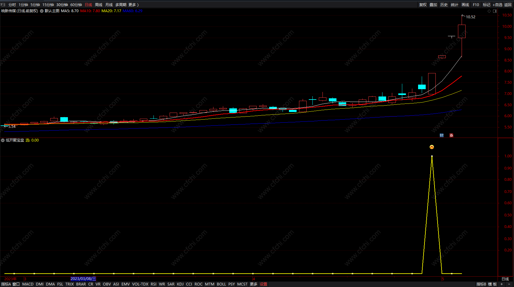This screenshot has height=287, width=514.
Task: Click the orange signal arrow above the spike
Action: coord(431,147)
